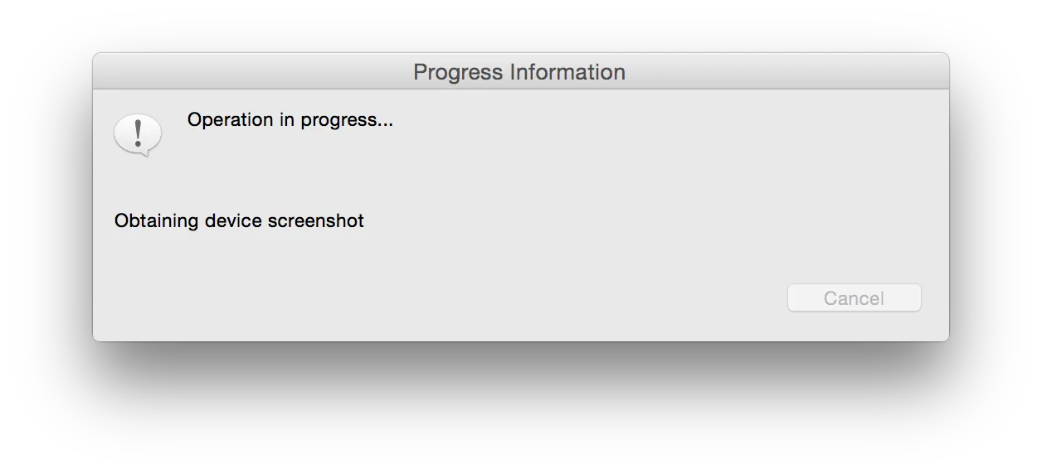The image size is (1042, 474).
Task: Click the exclamation speech bubble icon
Action: (137, 134)
